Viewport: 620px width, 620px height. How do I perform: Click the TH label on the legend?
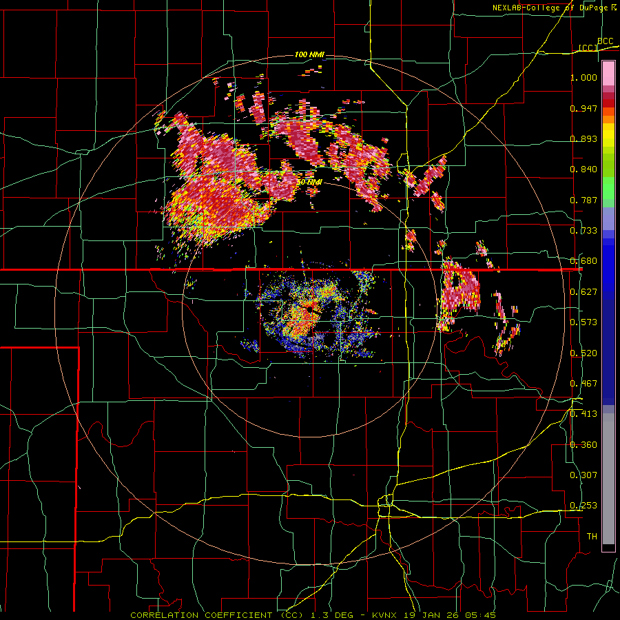[592, 537]
